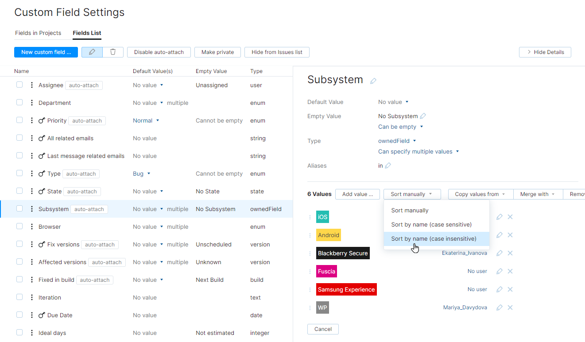Remove the Fuscia value with the X icon
585x342 pixels.
click(x=510, y=271)
